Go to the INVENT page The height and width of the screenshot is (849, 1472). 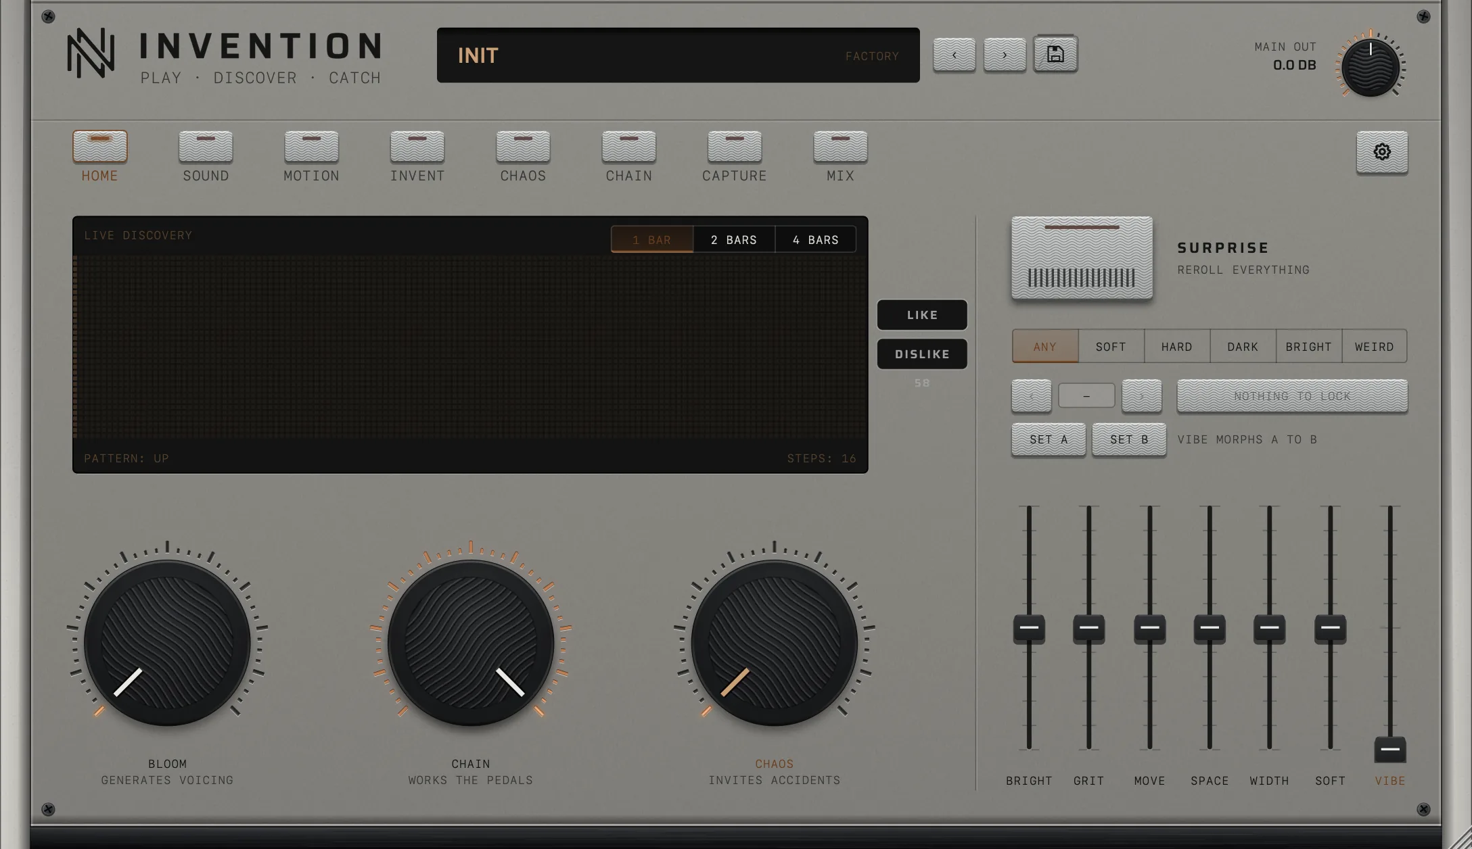(x=417, y=147)
